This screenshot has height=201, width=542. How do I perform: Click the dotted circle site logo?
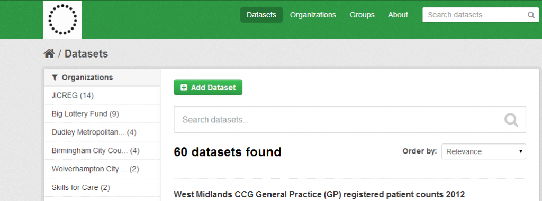pos(62,20)
